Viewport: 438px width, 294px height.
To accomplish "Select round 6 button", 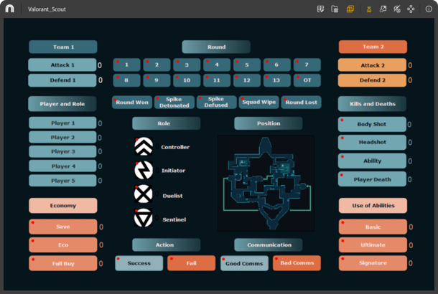I will [x=277, y=65].
